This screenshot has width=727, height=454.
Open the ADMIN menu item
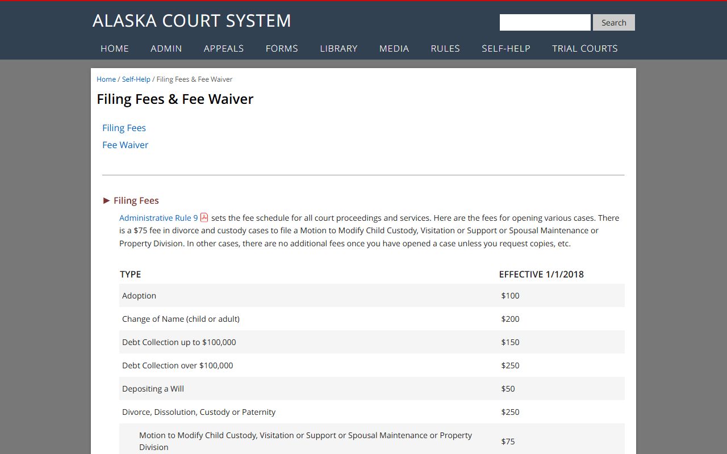pyautogui.click(x=166, y=48)
